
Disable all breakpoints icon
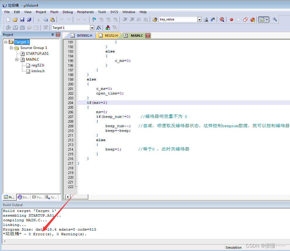[x=245, y=20]
